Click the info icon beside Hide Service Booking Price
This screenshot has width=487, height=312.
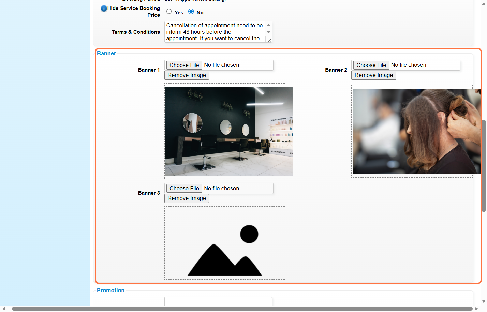(x=104, y=9)
